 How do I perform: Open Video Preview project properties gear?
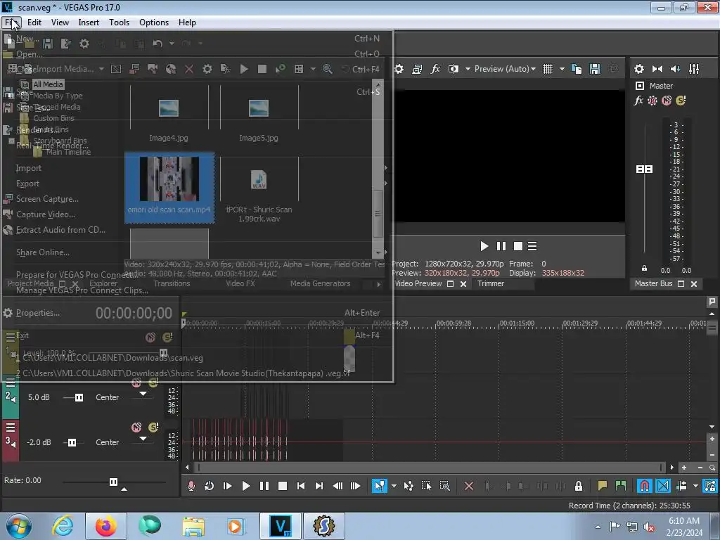coord(399,69)
